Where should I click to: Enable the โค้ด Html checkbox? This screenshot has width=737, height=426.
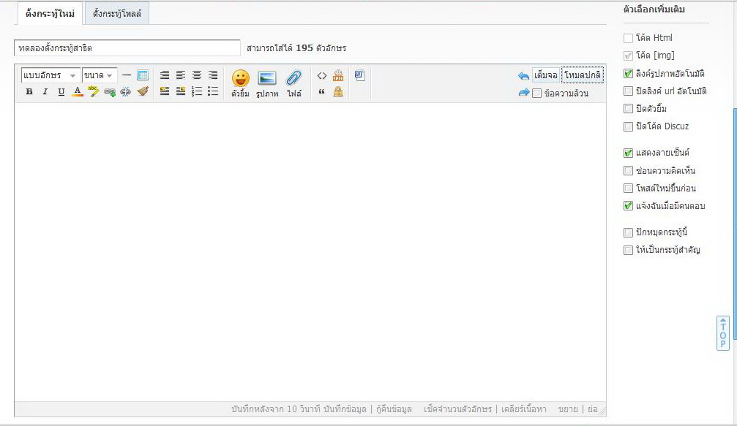tap(628, 38)
